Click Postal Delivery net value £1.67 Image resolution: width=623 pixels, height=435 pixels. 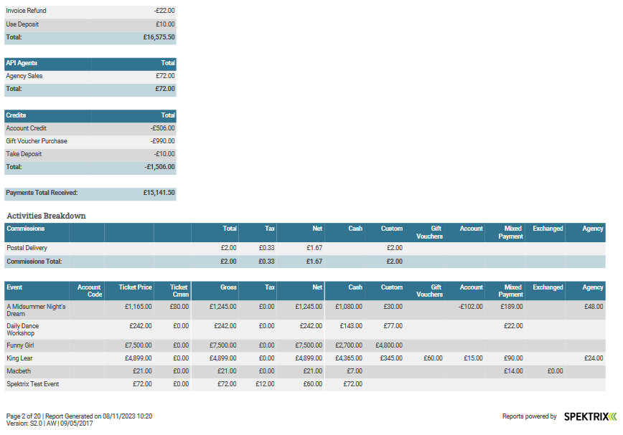pyautogui.click(x=314, y=248)
